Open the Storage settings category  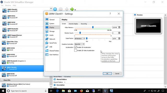pos(52,31)
